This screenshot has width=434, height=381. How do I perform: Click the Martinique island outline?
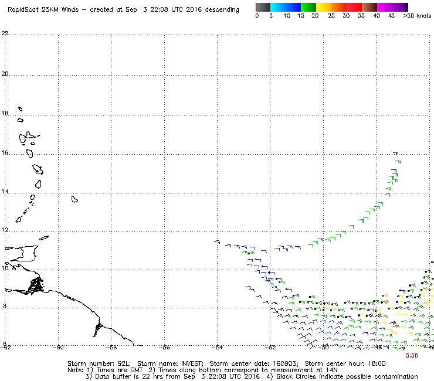click(38, 169)
